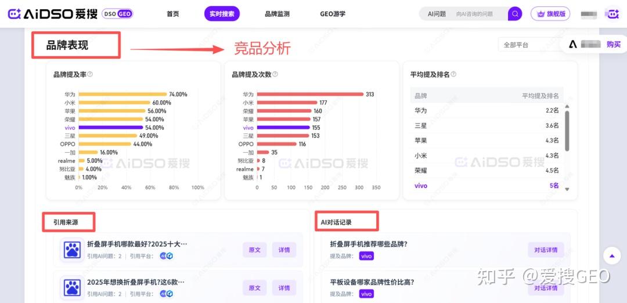The height and width of the screenshot is (303, 627).
Task: Click question 平板设备哪家品牌性价比高?
Action: [372, 282]
